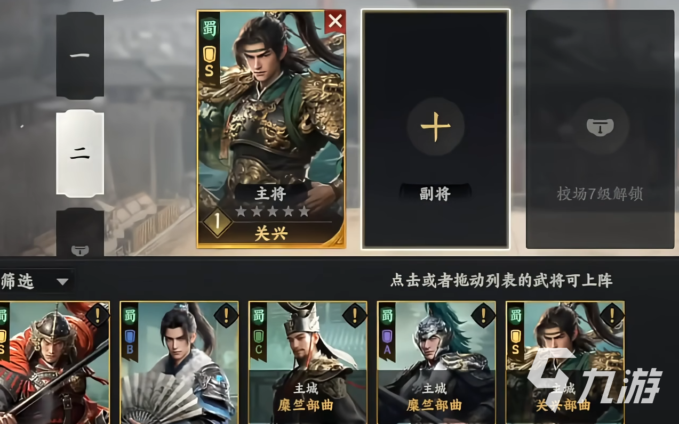Click the warning icon on the fan general card
Viewport: 679px width, 424px height.
[x=226, y=316]
